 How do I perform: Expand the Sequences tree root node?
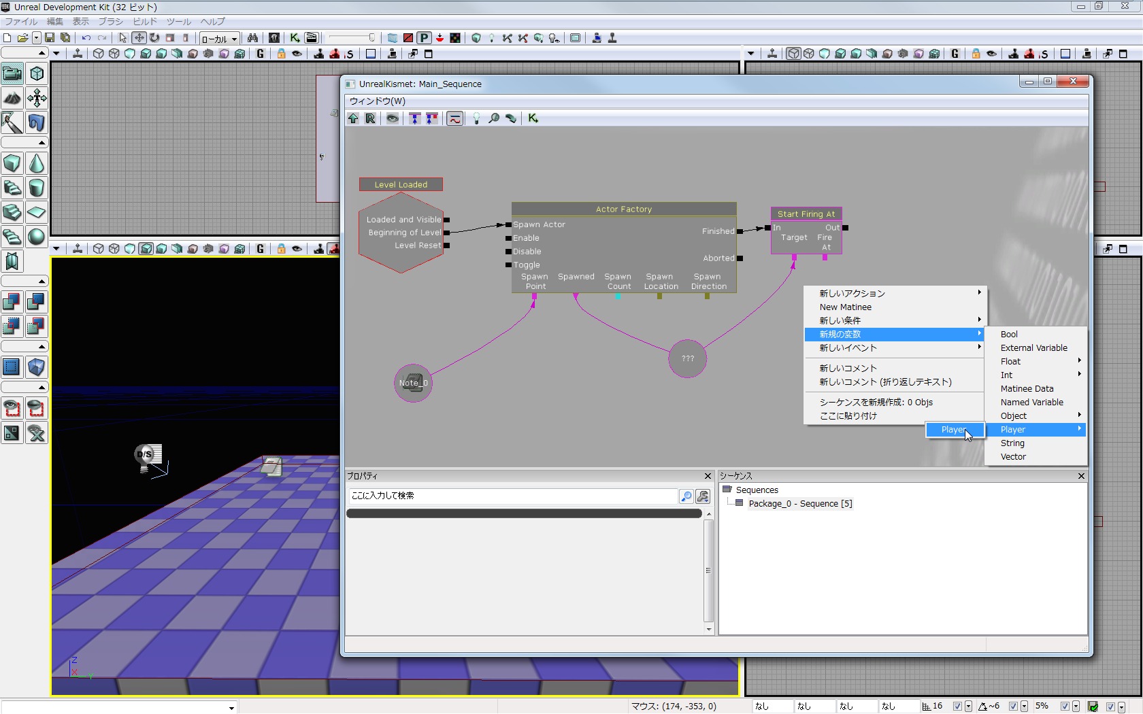click(x=727, y=490)
